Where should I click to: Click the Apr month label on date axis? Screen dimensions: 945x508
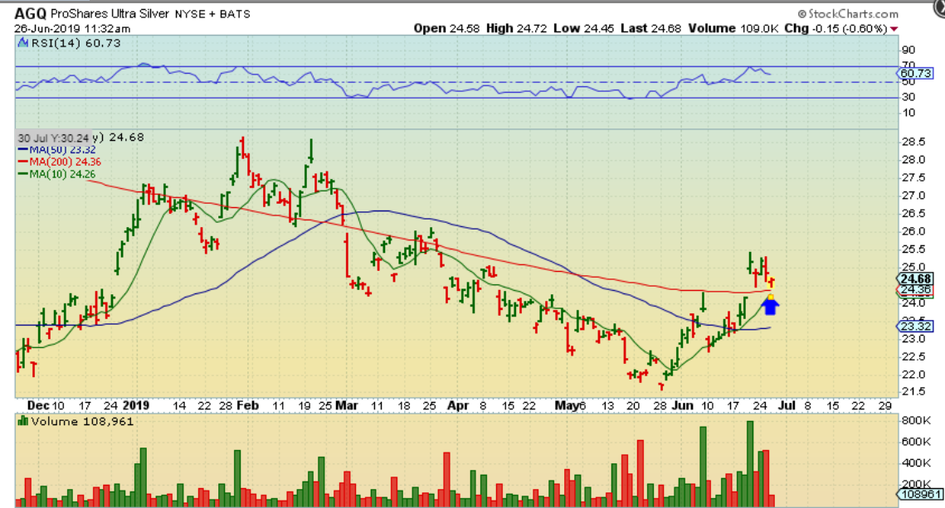pyautogui.click(x=458, y=406)
